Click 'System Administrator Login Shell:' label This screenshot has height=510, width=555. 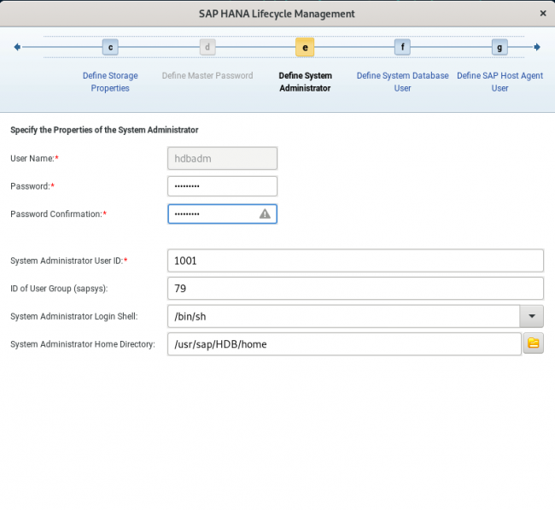[74, 316]
